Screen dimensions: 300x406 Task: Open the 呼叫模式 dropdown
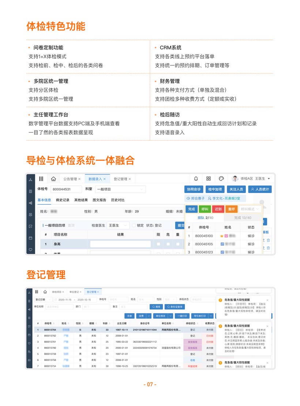tap(250, 209)
